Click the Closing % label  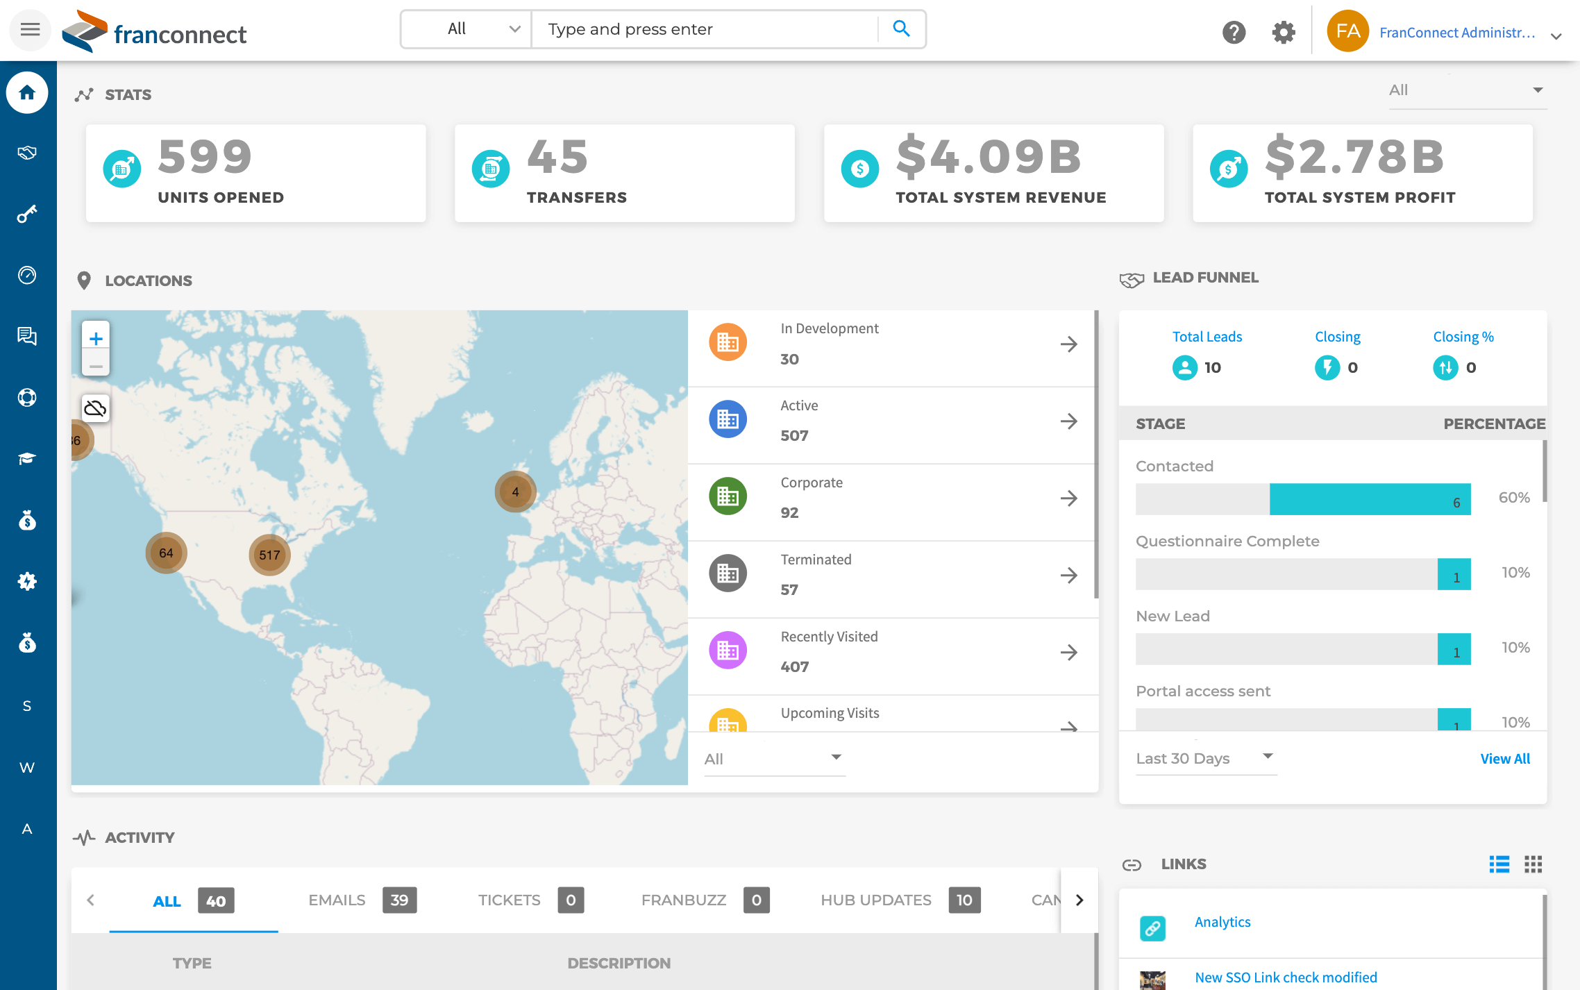(1463, 337)
